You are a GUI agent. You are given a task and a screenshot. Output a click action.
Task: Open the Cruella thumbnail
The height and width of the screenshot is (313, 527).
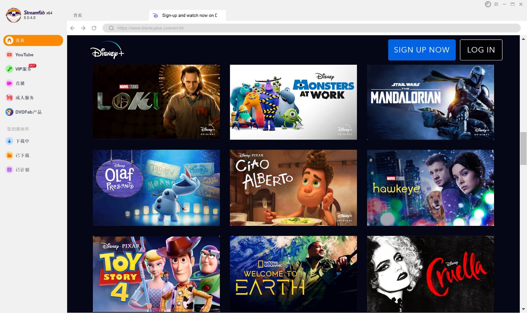point(430,274)
